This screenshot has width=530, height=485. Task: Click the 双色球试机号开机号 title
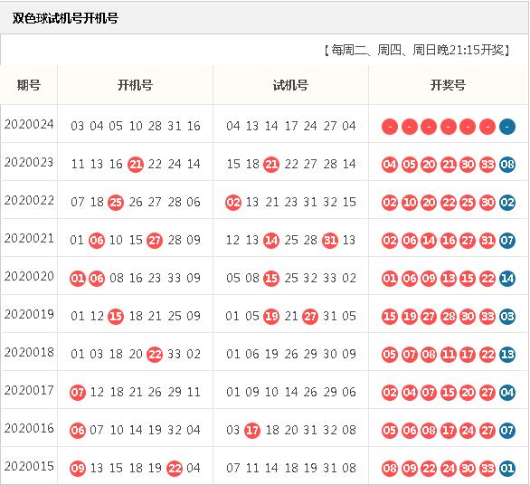pos(65,18)
